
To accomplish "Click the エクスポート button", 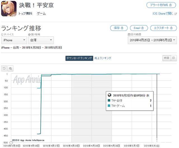I will [x=163, y=28].
